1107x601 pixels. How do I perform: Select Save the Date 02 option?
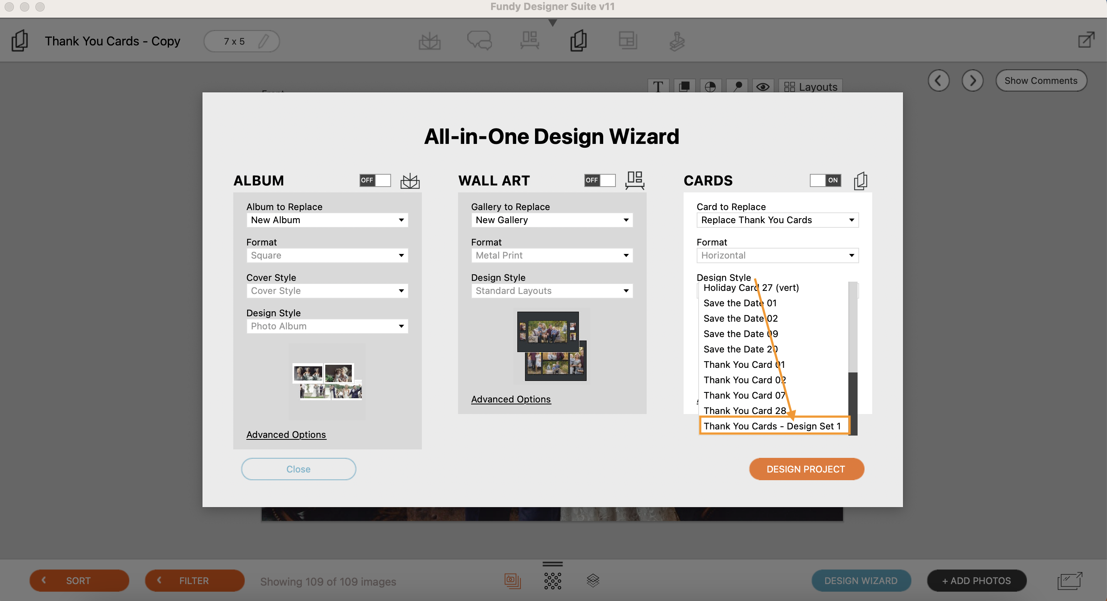(x=774, y=318)
